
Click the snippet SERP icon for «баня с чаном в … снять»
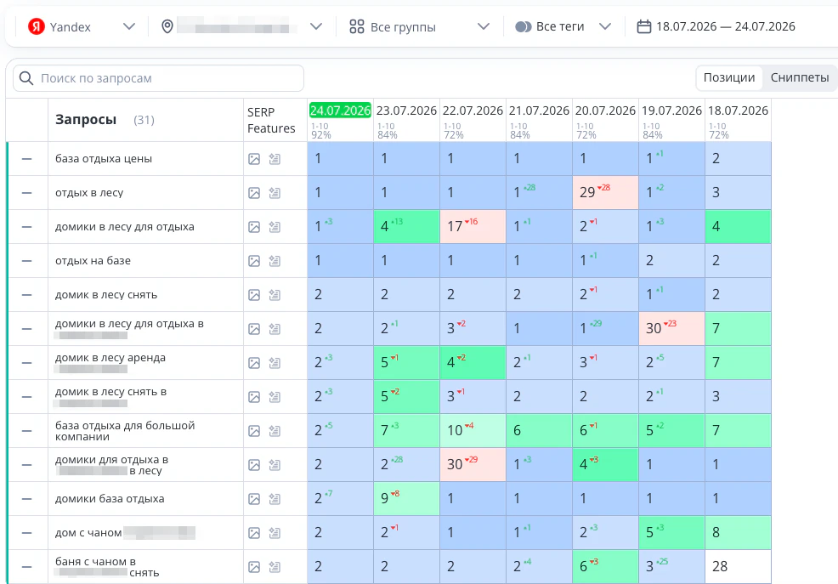(x=275, y=567)
